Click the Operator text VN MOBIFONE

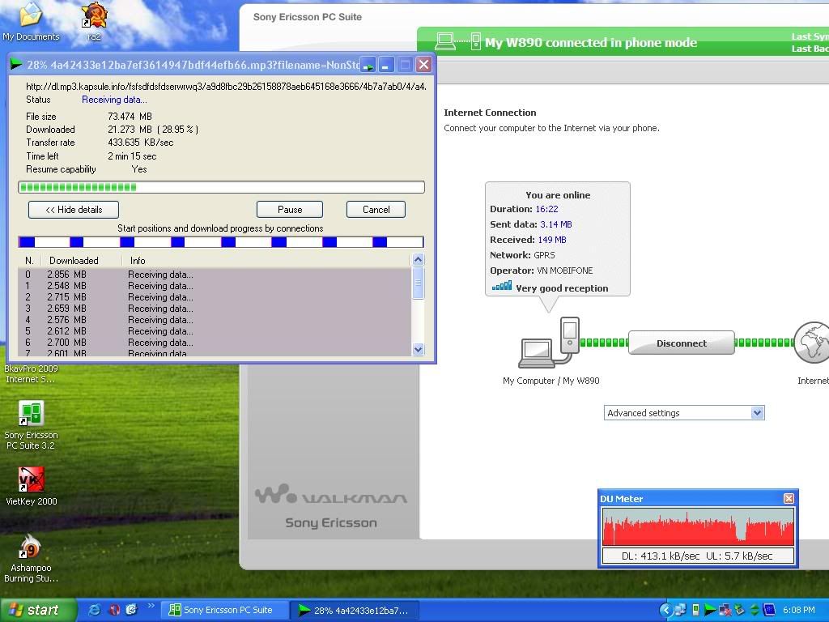click(564, 271)
